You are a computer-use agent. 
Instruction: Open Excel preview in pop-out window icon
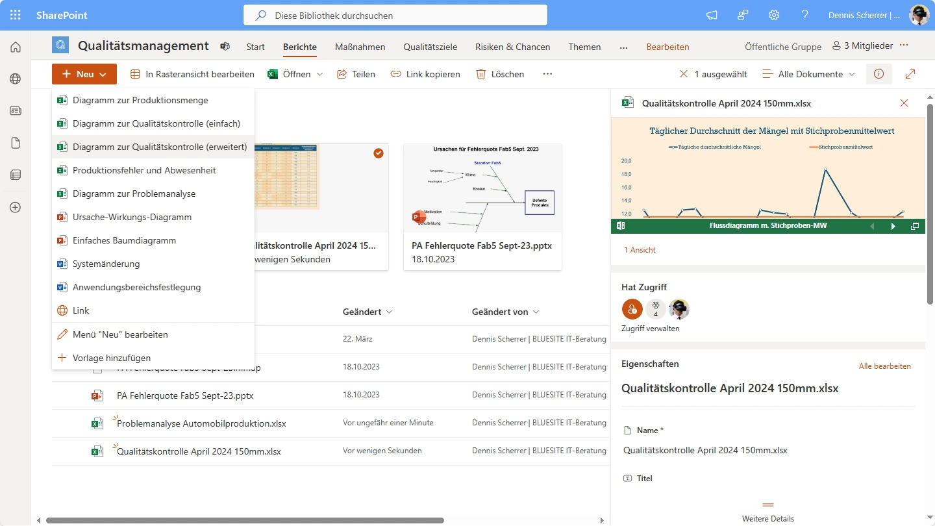(x=915, y=226)
